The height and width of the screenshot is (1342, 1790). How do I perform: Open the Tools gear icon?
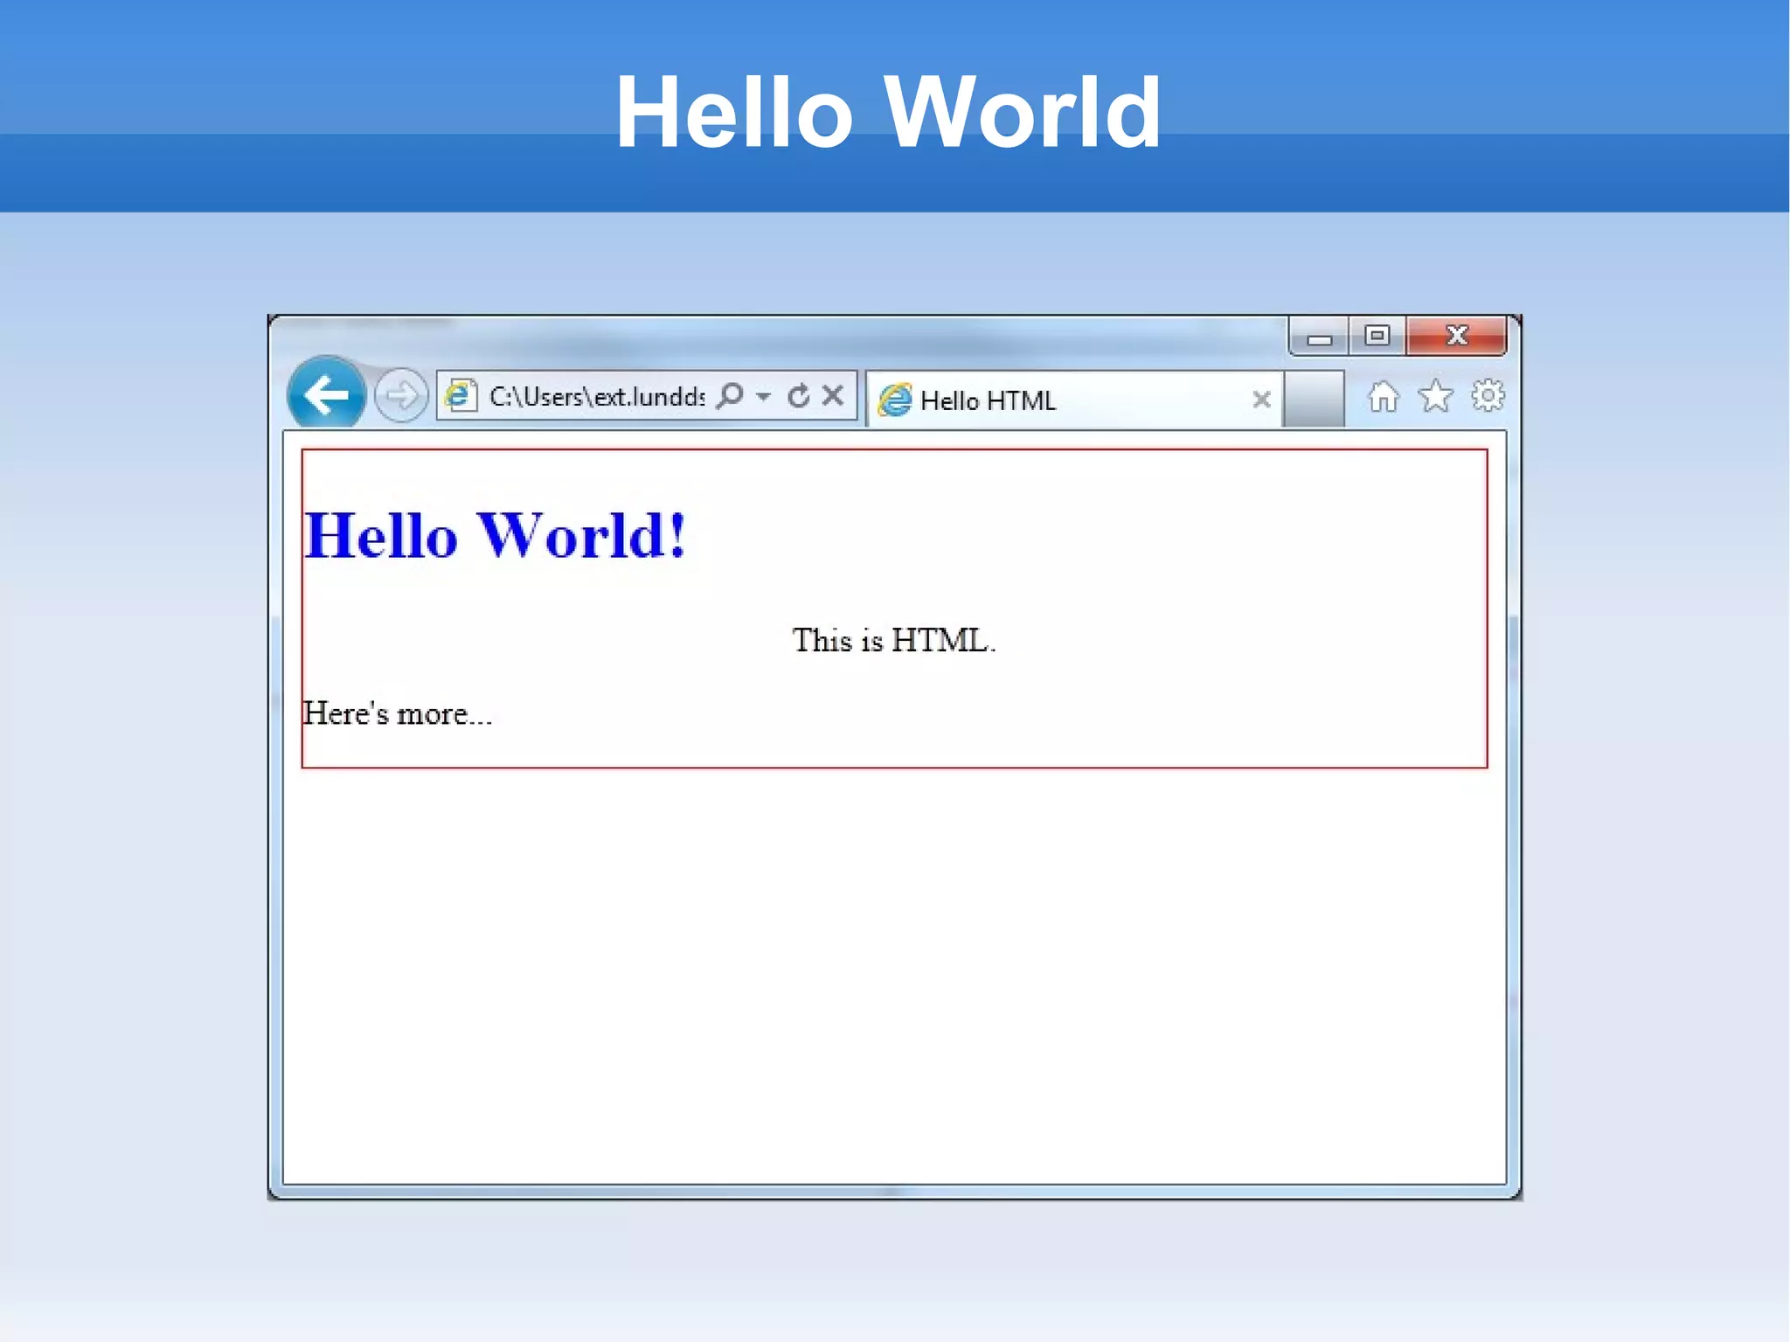[1488, 396]
